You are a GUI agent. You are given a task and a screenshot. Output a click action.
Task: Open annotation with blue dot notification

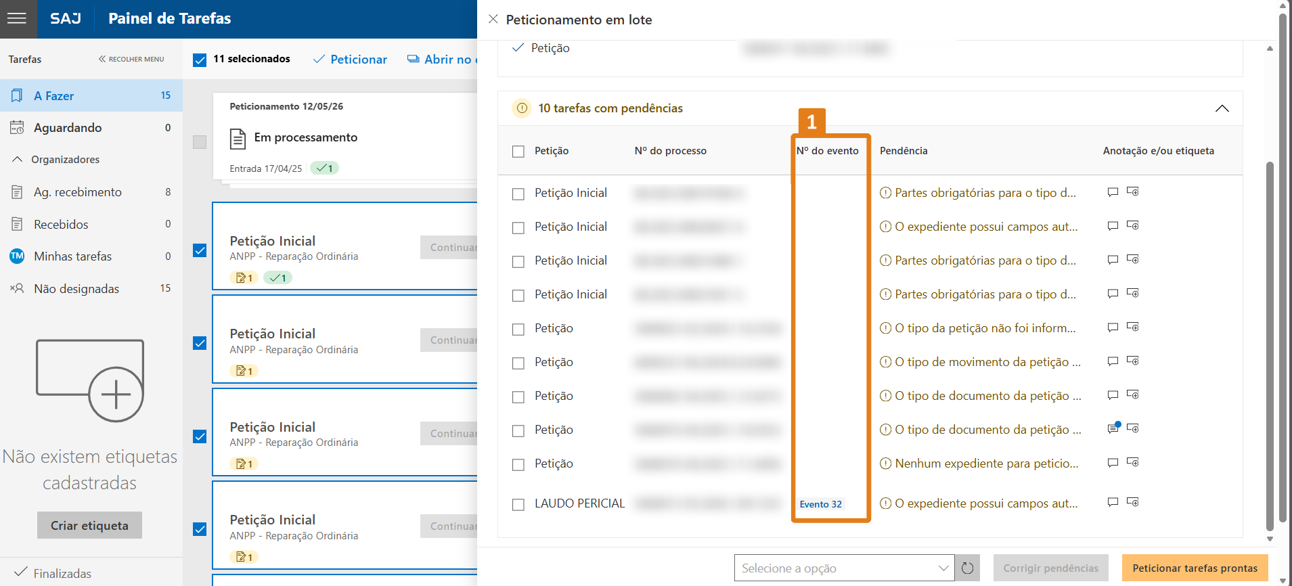[x=1113, y=428]
